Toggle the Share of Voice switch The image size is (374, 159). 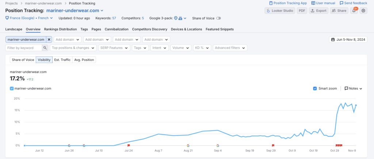pyautogui.click(x=218, y=18)
